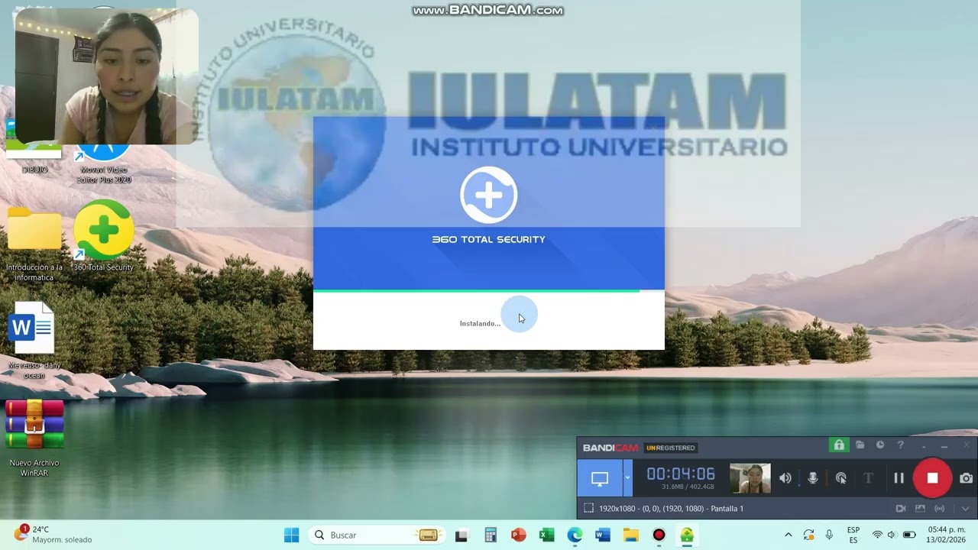Click the green Bandicam lock icon

click(839, 445)
